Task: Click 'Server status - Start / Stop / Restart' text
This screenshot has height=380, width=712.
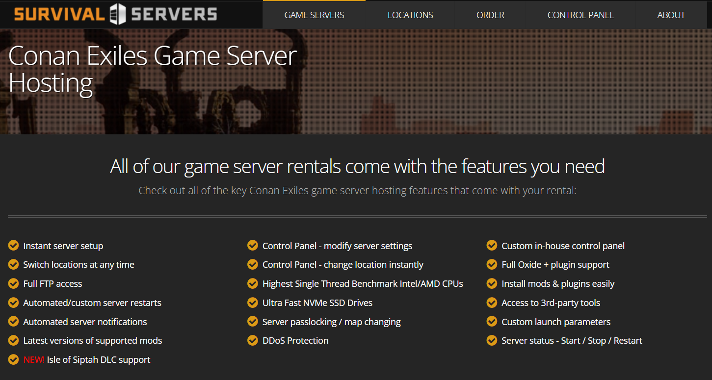Action: [x=572, y=341]
